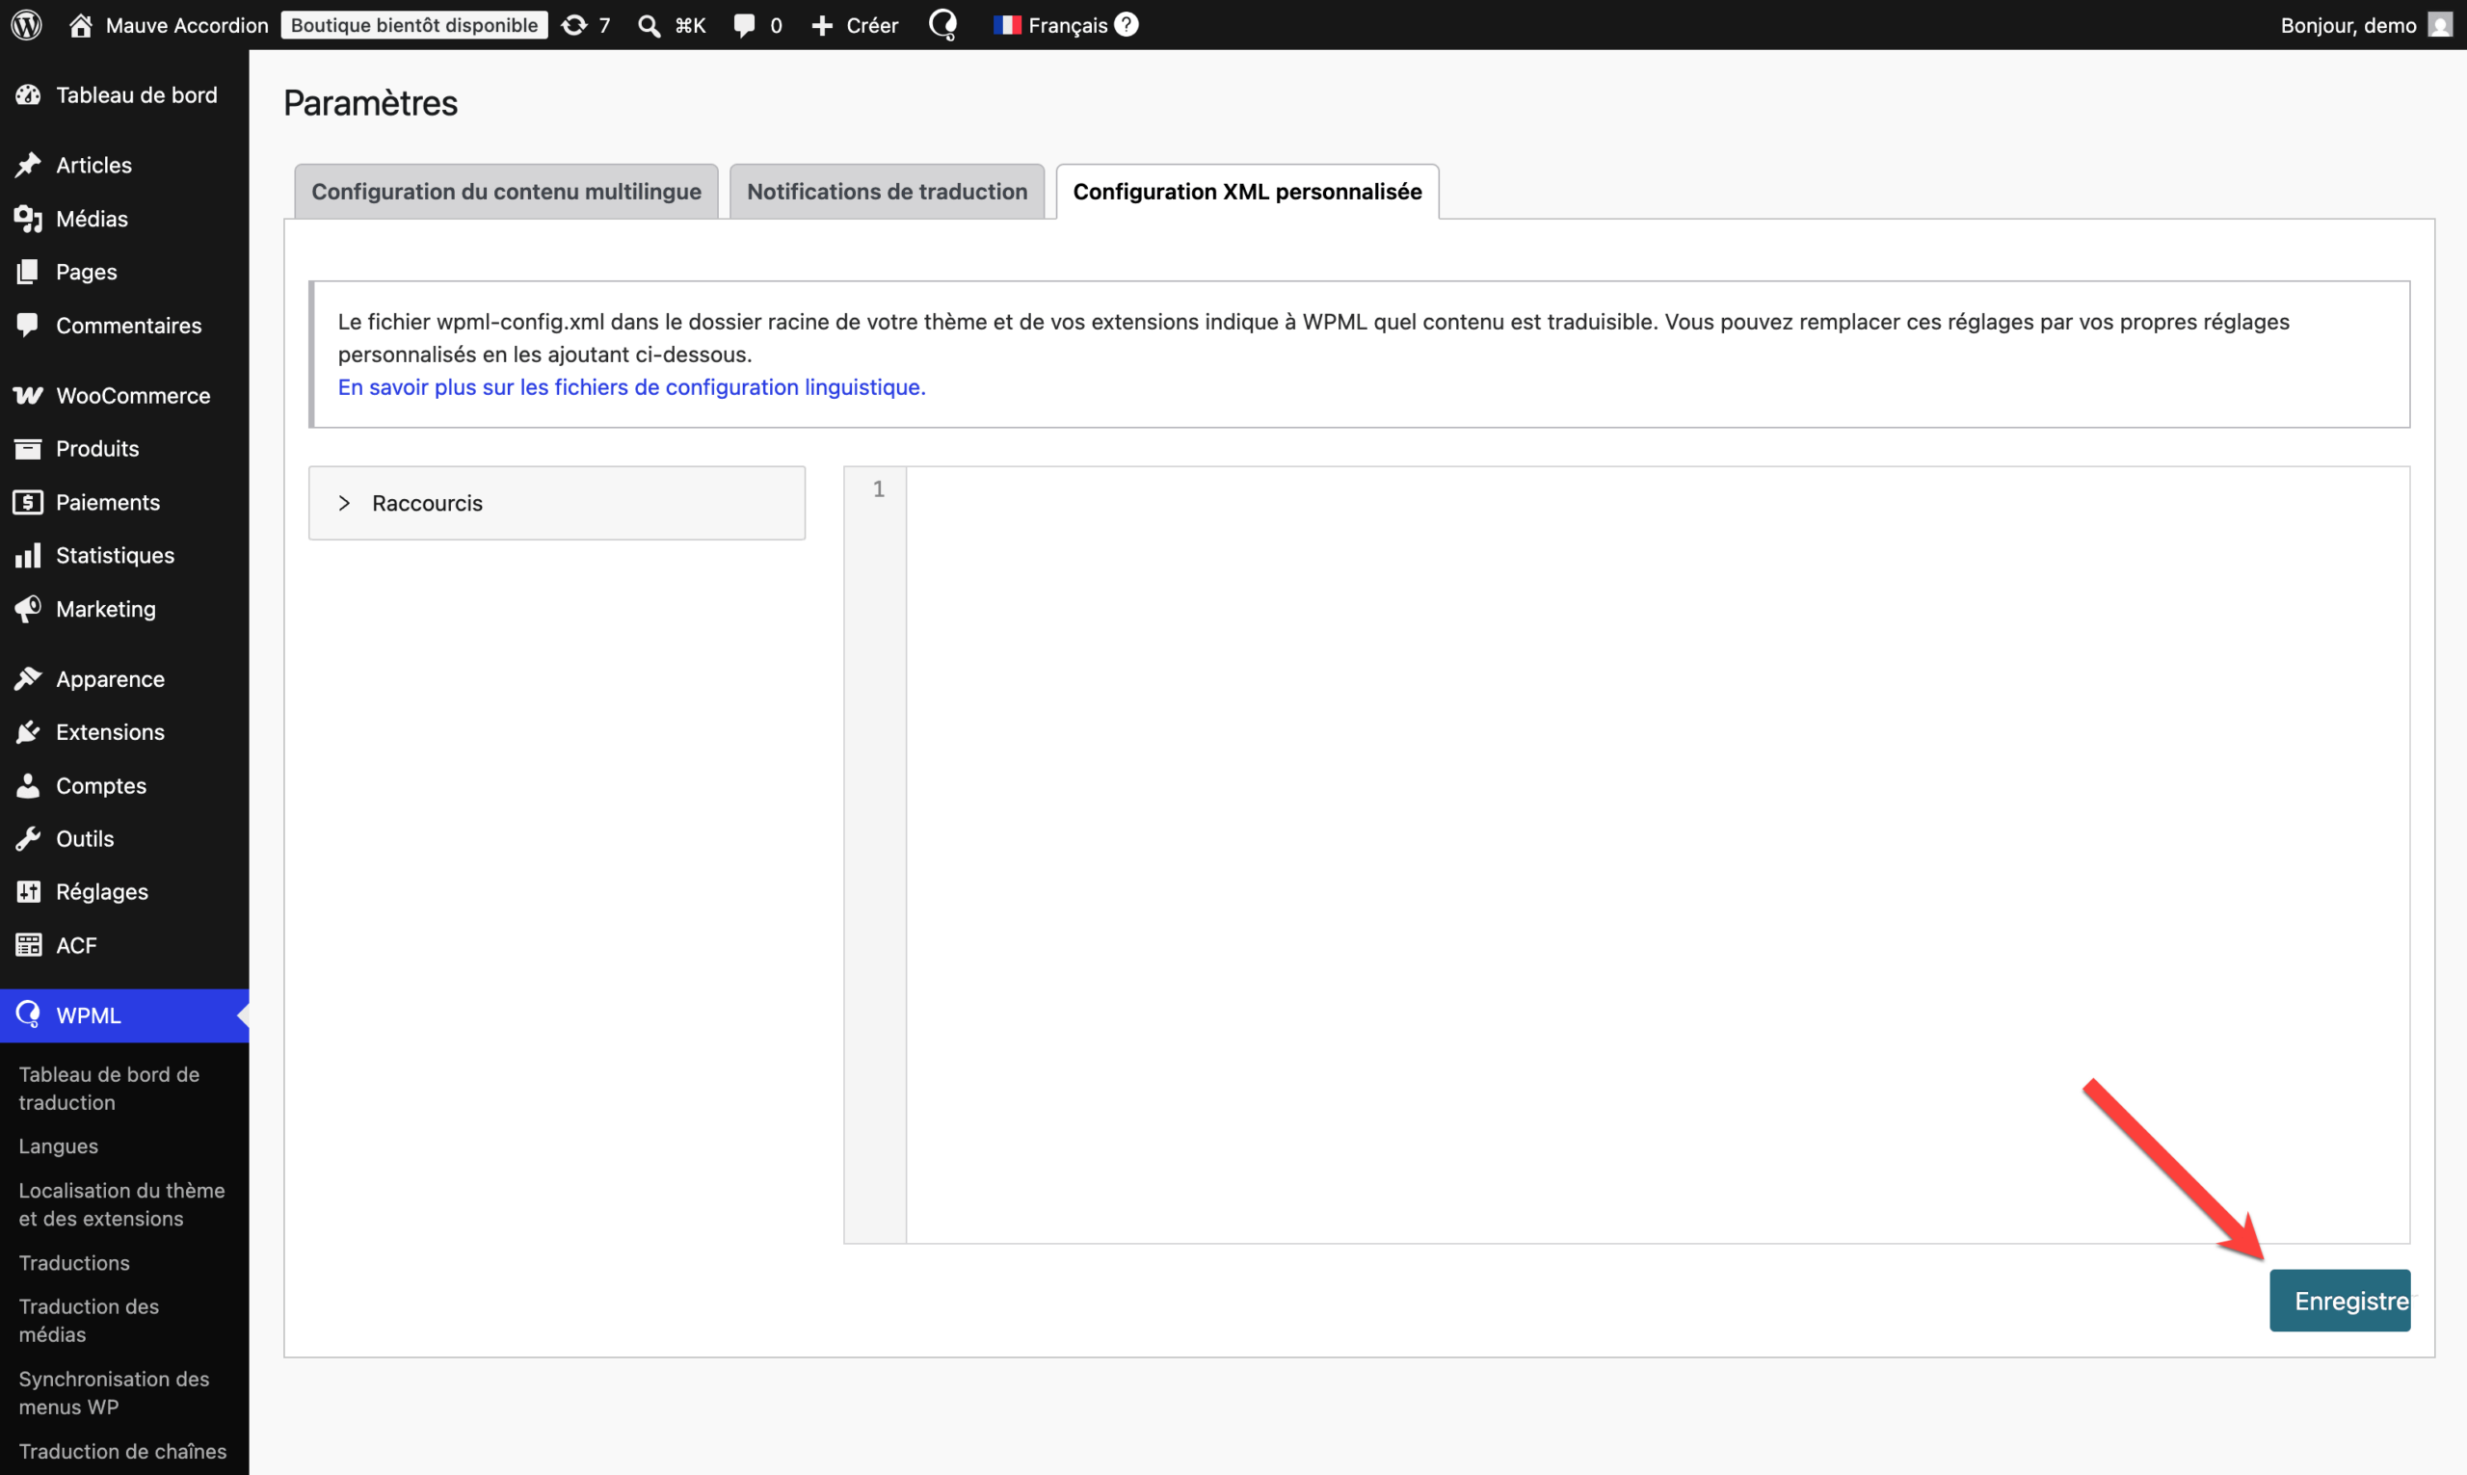Click the Pages icon in sidebar
The image size is (2467, 1475).
click(x=28, y=272)
